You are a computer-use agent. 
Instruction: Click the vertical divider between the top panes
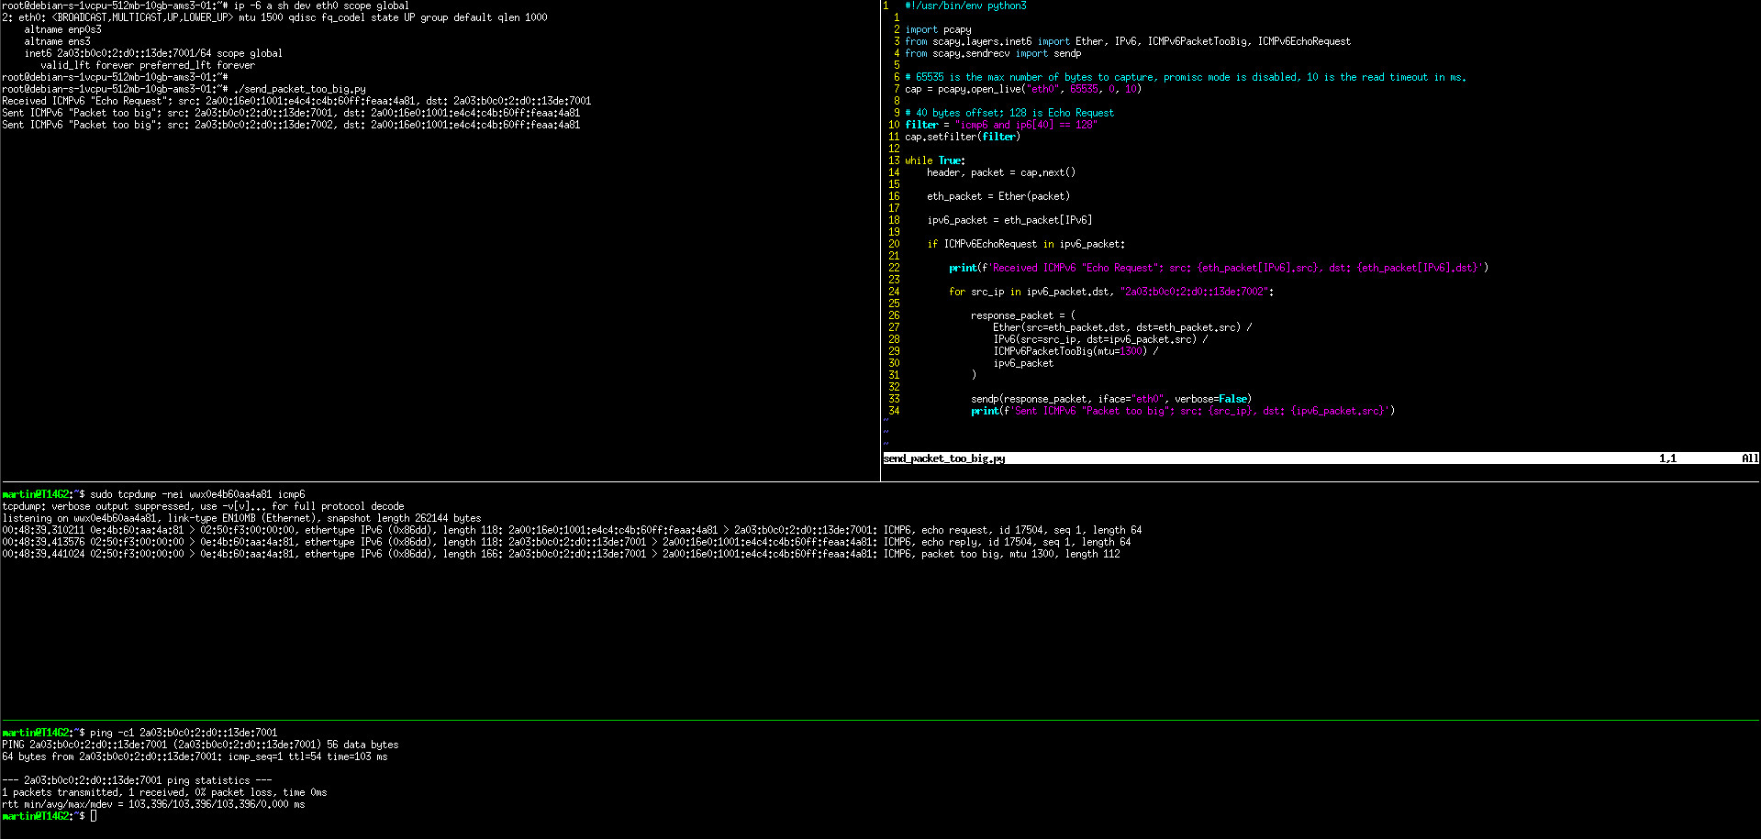click(880, 238)
